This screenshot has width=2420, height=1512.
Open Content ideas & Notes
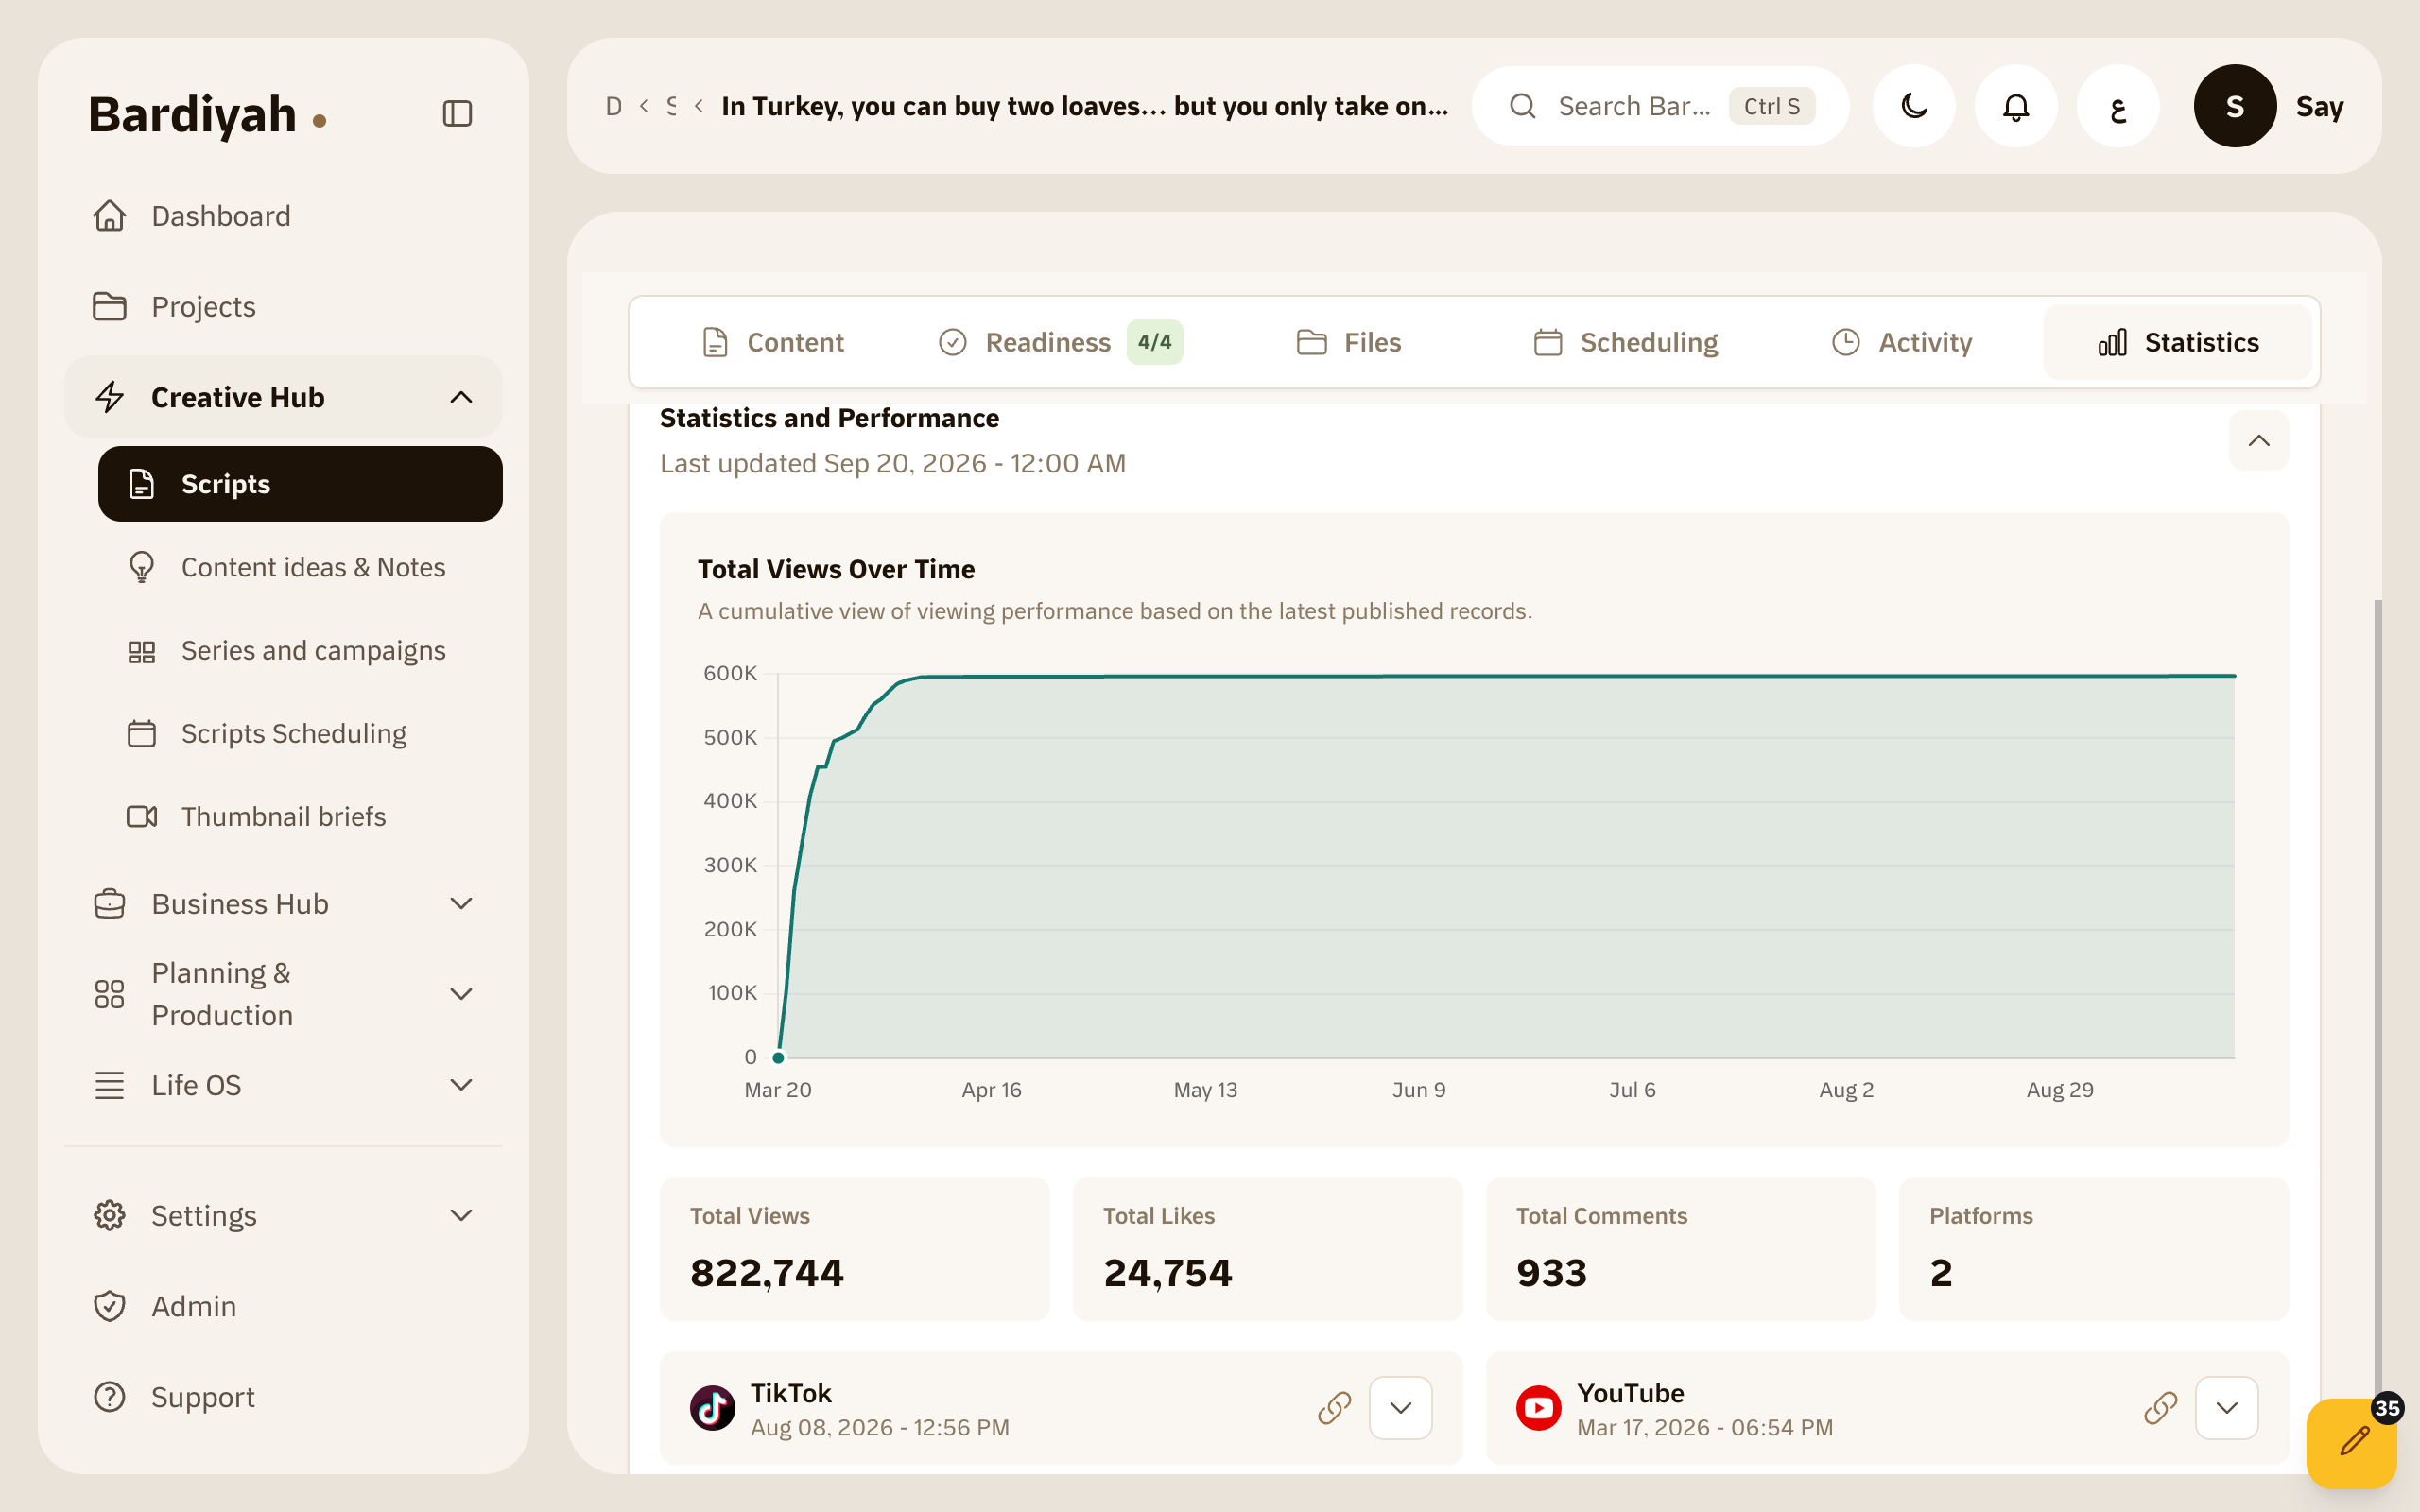300,567
